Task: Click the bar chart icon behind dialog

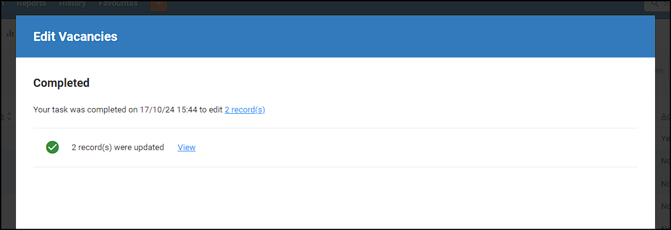Action: point(10,33)
